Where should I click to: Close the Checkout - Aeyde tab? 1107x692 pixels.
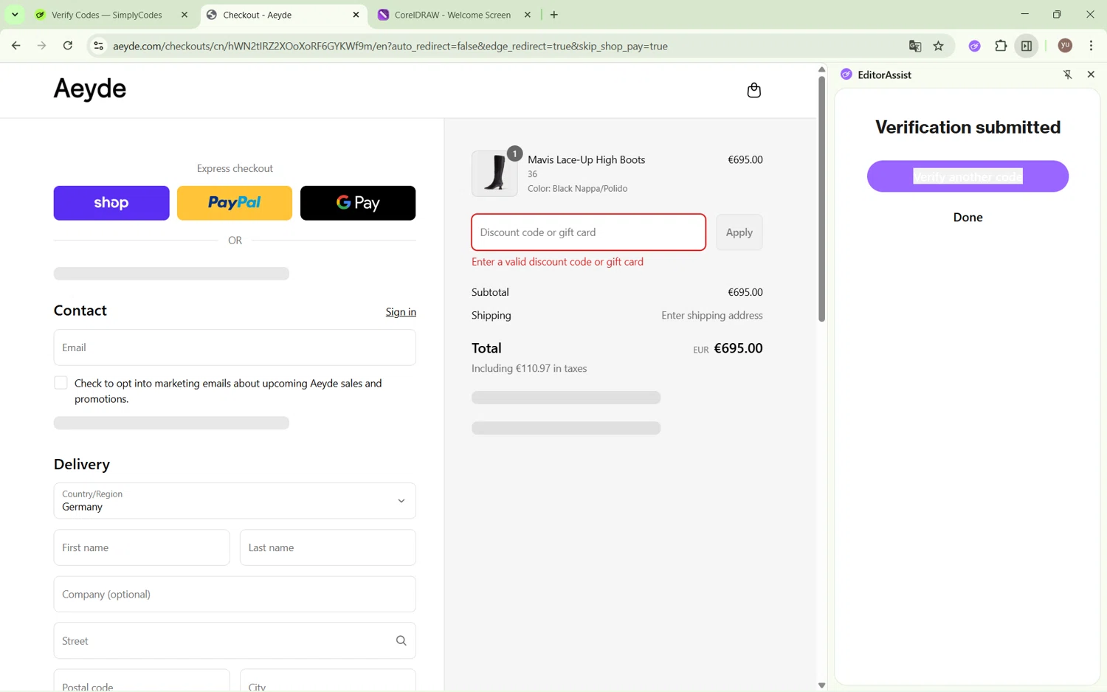pos(356,15)
